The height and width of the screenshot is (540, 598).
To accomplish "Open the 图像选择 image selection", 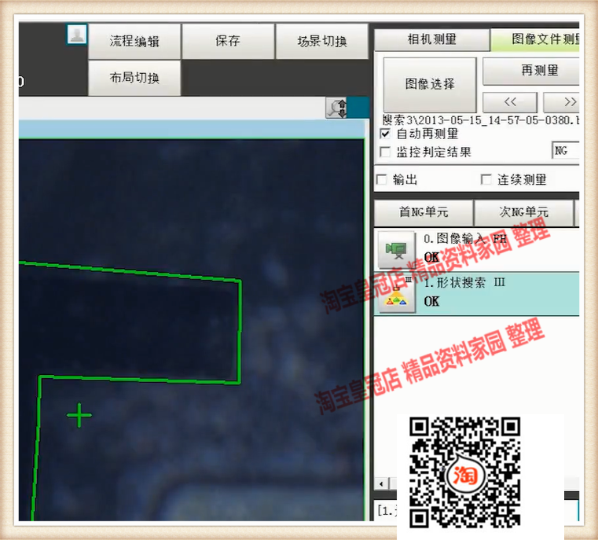I will point(430,84).
